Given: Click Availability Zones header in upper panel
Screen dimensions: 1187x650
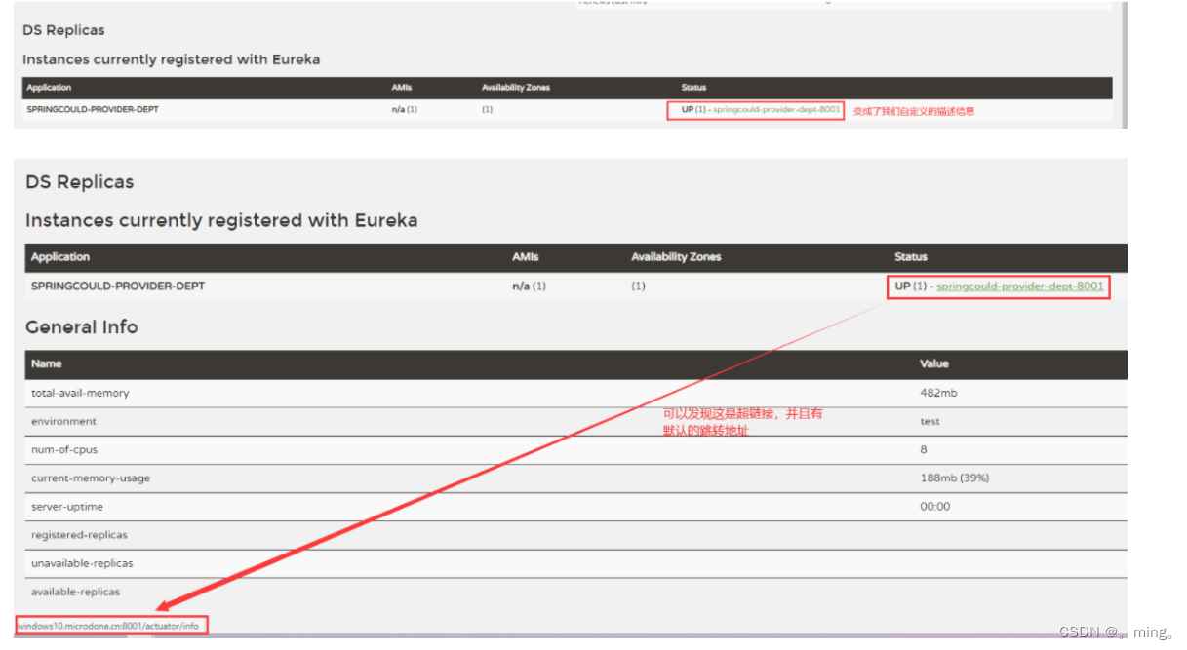Looking at the screenshot, I should tap(516, 88).
